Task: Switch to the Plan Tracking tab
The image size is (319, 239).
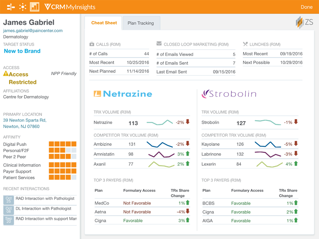Action: tap(141, 23)
